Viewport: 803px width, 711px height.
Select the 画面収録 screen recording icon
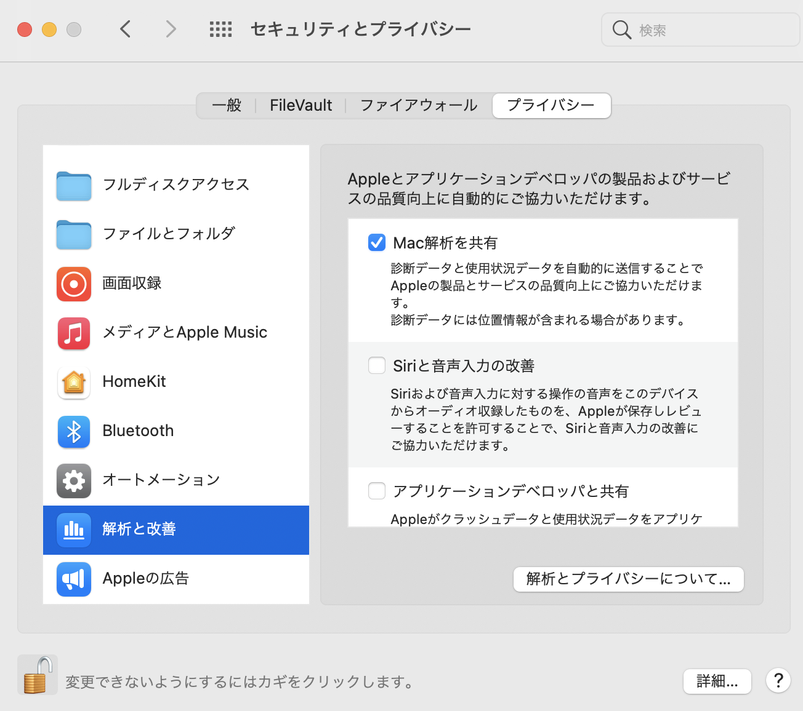point(74,284)
